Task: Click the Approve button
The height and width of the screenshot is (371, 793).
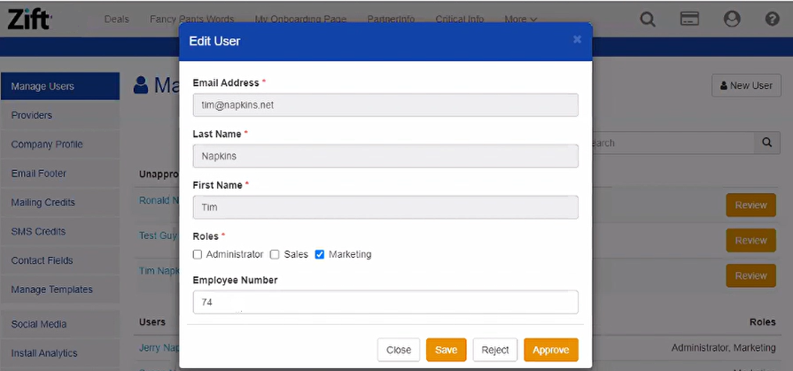Action: (551, 350)
